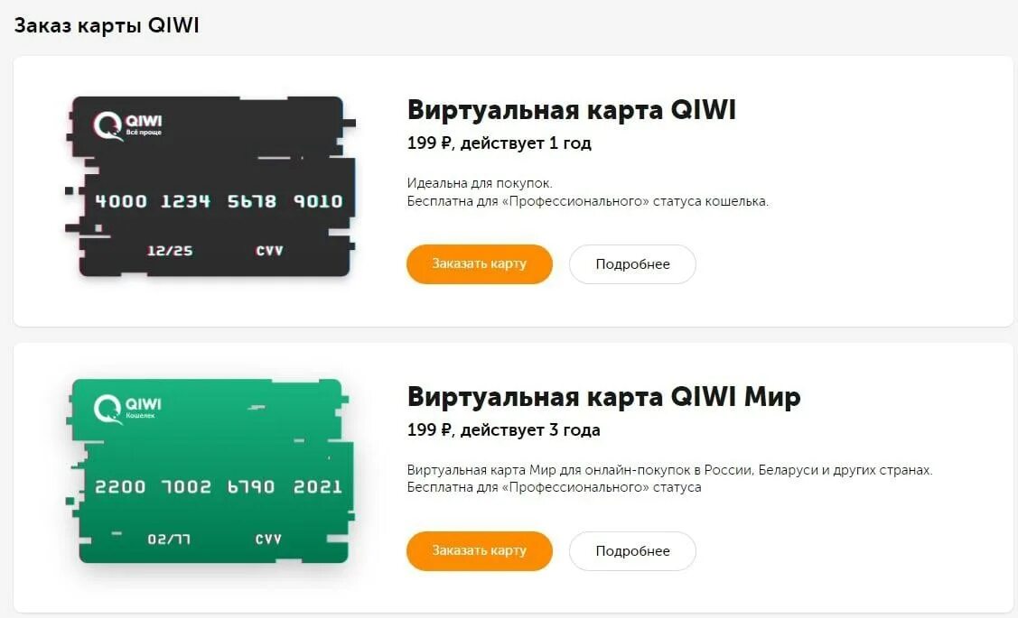Click the heading Виртуальная карта QIWI
Screen dimensions: 1018x618
pyautogui.click(x=571, y=109)
